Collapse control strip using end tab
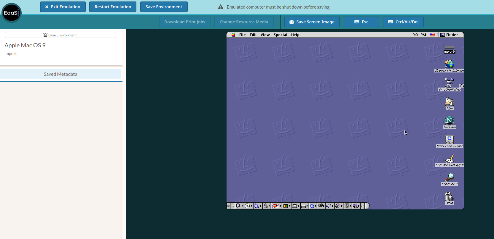The width and height of the screenshot is (494, 239). click(367, 206)
